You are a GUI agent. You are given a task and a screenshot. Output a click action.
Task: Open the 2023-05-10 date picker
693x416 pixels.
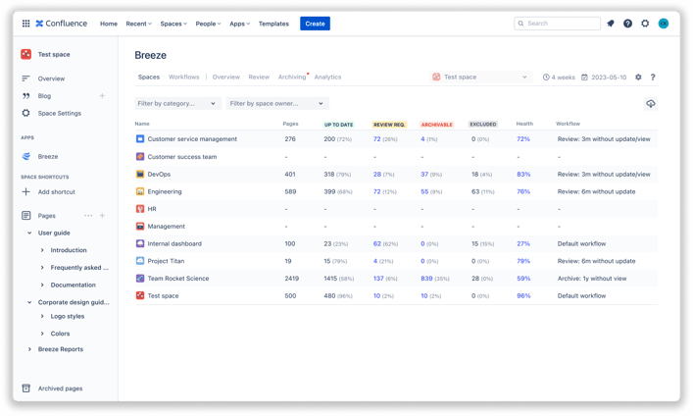604,77
